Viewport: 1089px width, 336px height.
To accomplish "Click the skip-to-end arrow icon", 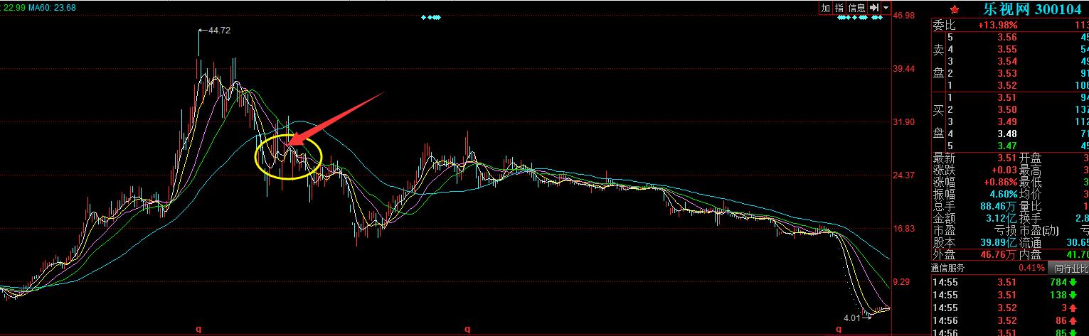I will pos(874,8).
